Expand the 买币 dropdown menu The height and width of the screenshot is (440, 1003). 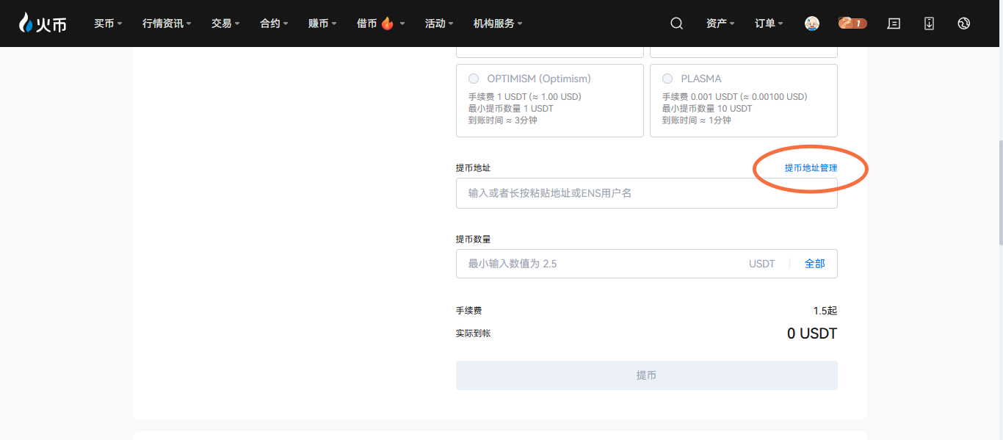[x=108, y=24]
